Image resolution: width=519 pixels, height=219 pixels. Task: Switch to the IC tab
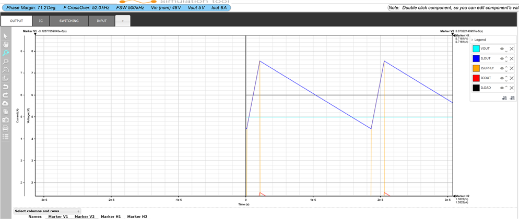41,21
